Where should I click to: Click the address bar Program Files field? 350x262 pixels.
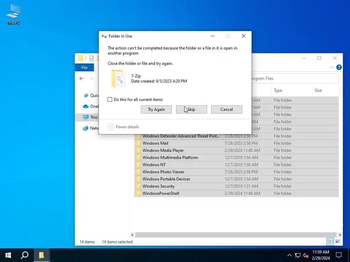coord(295,78)
